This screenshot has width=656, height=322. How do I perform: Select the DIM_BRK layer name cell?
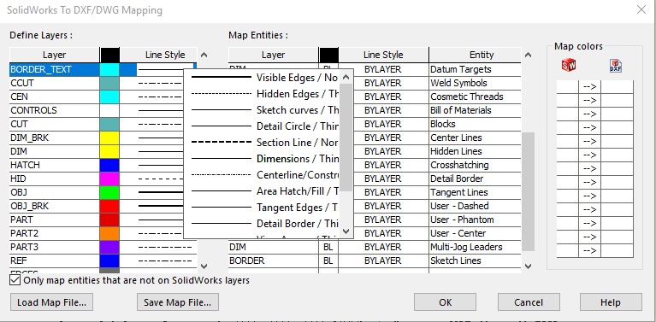55,138
